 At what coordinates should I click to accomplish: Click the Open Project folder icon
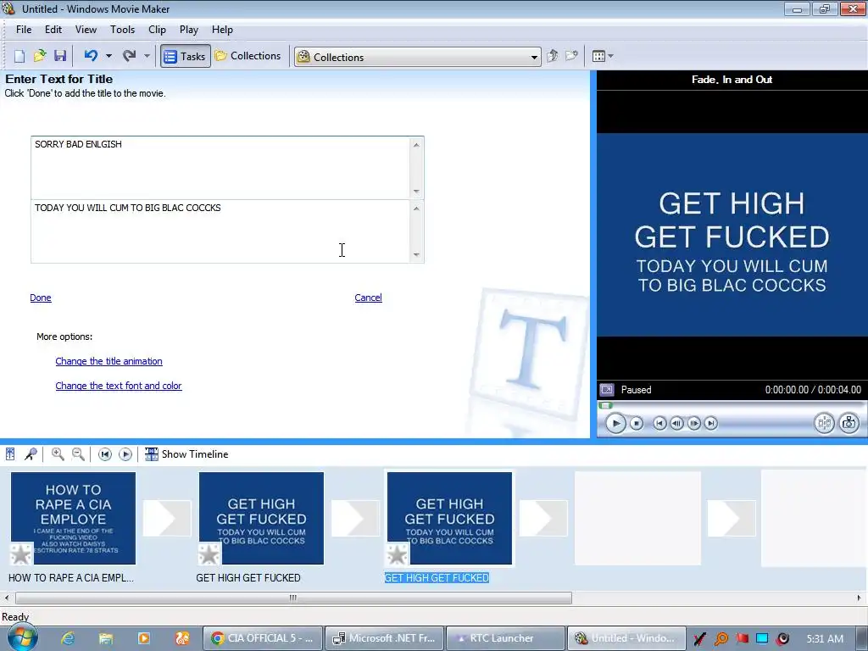[x=40, y=56]
